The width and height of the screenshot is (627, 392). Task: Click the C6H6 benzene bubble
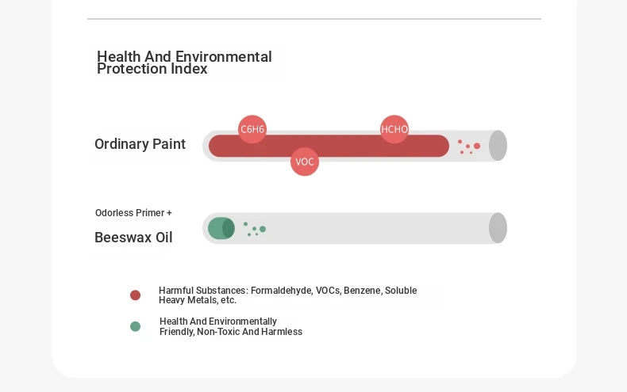[x=252, y=129]
